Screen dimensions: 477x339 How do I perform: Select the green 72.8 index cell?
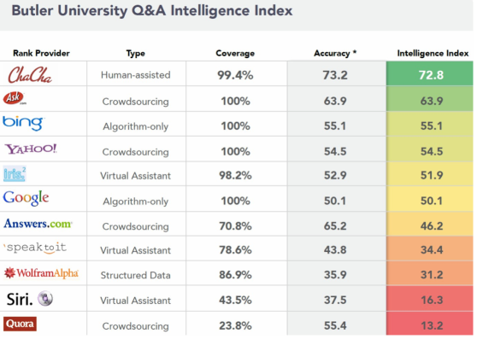tap(430, 73)
